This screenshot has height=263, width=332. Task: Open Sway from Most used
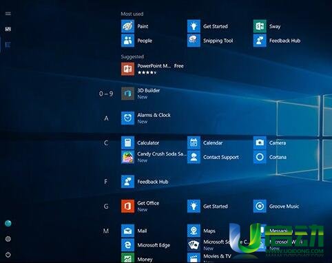pos(267,26)
